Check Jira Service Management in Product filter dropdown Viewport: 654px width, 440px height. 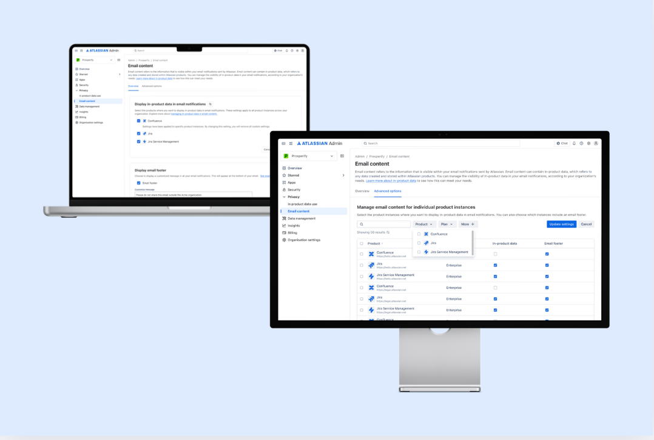pyautogui.click(x=419, y=252)
